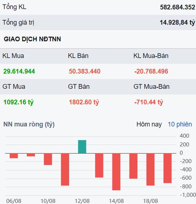196x204 pixels.
Task: Click the GT Bán value 1802.60 tỷ
Action: (x=84, y=102)
